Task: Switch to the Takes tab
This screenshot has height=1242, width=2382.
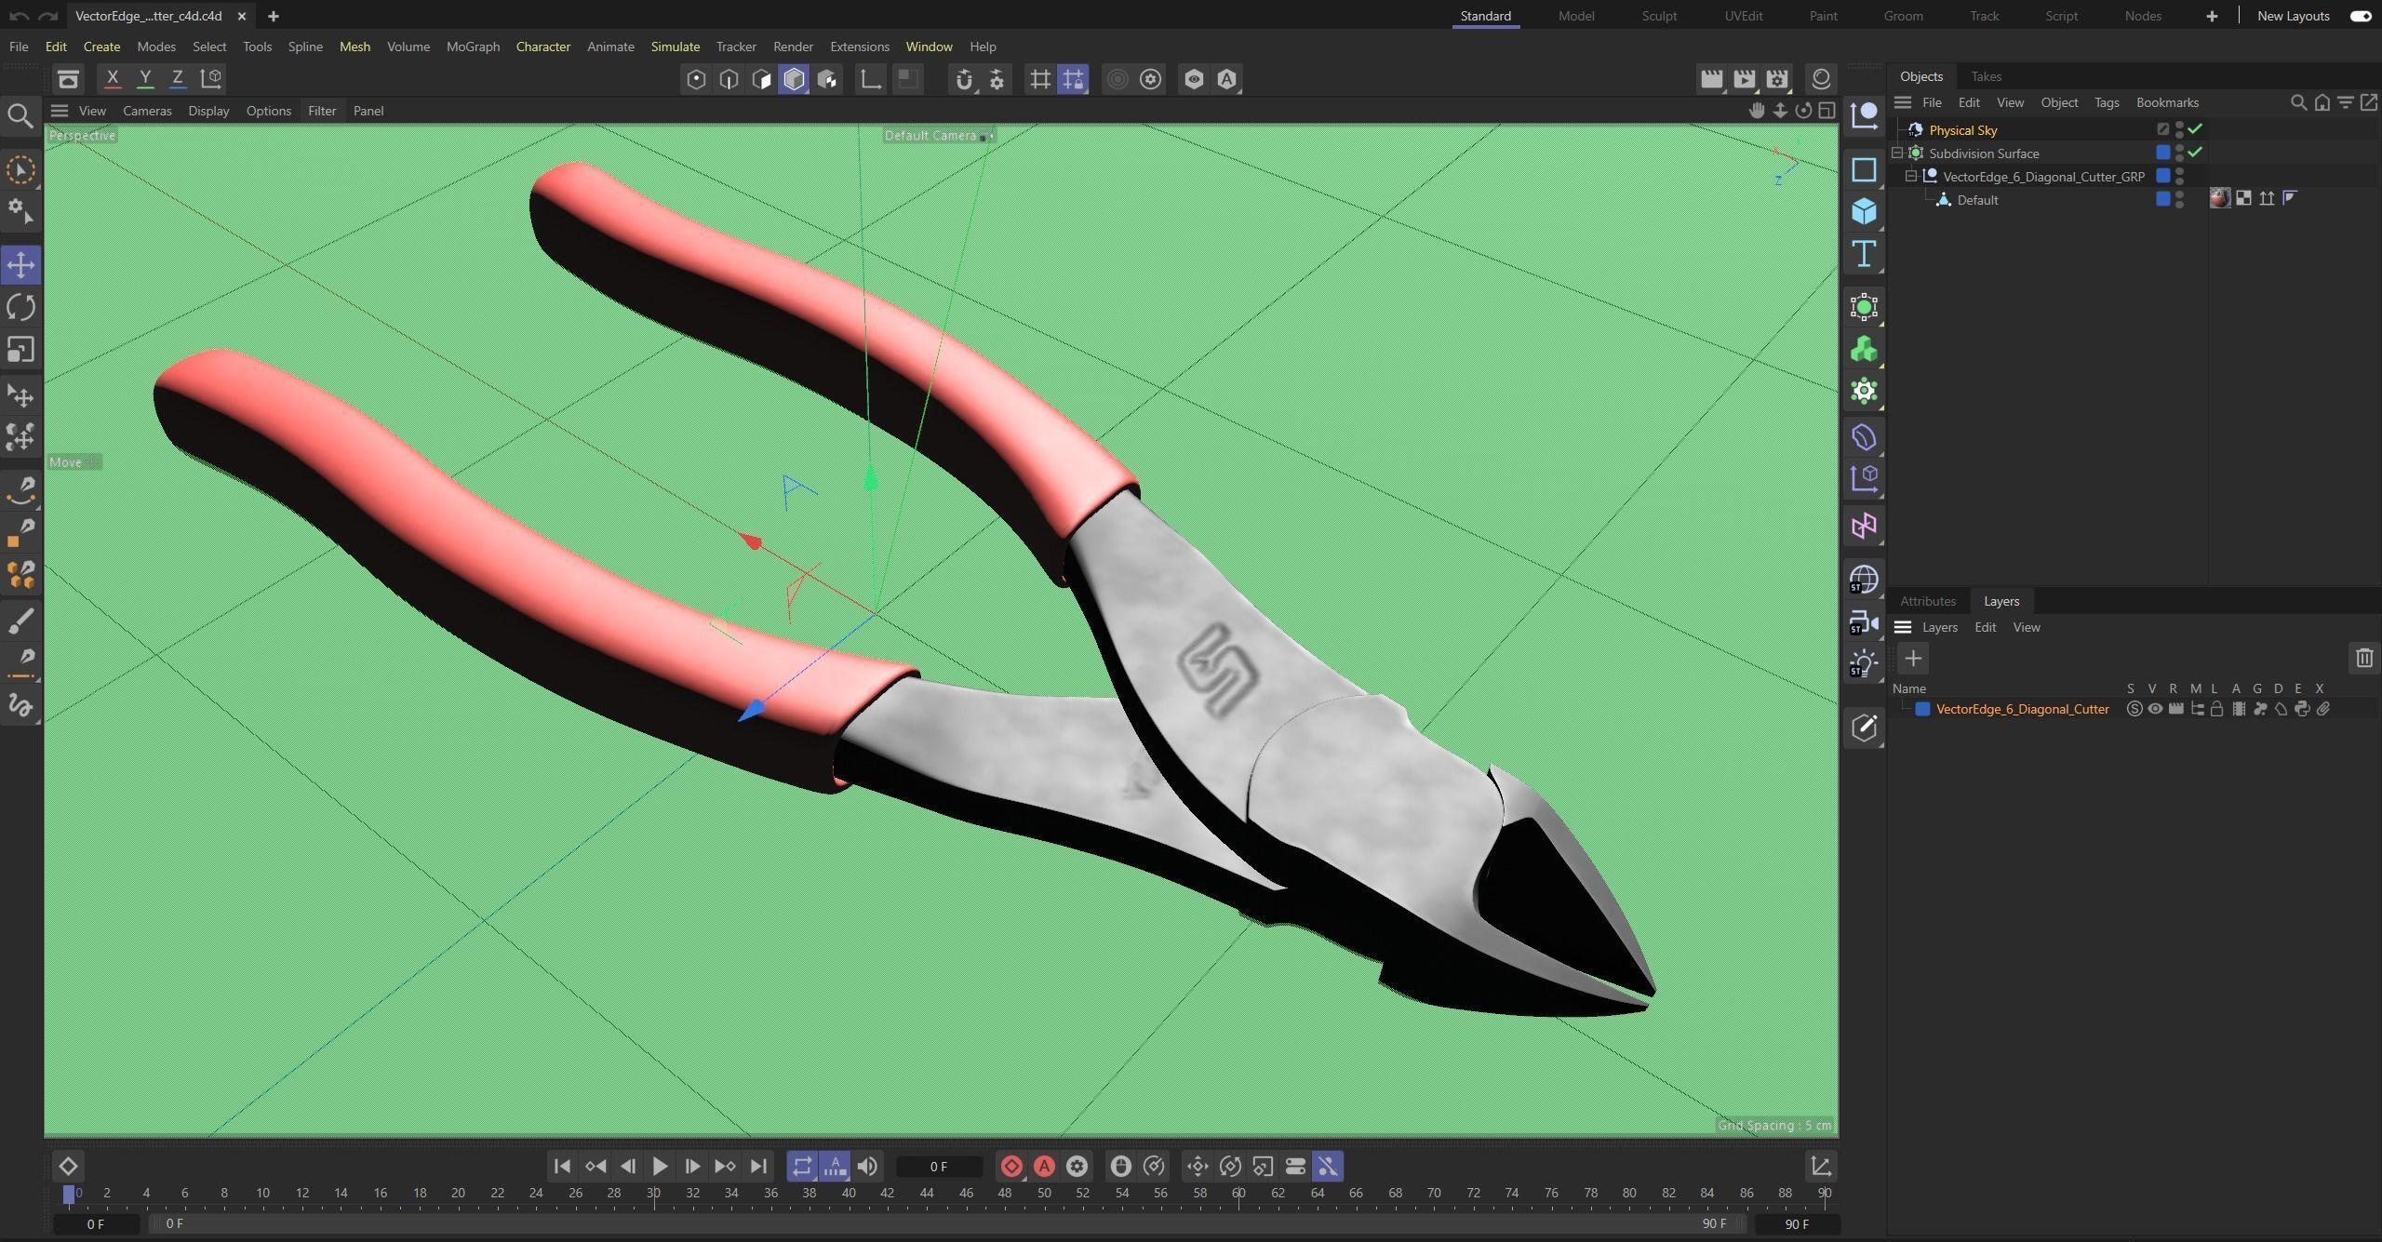Action: [1986, 76]
